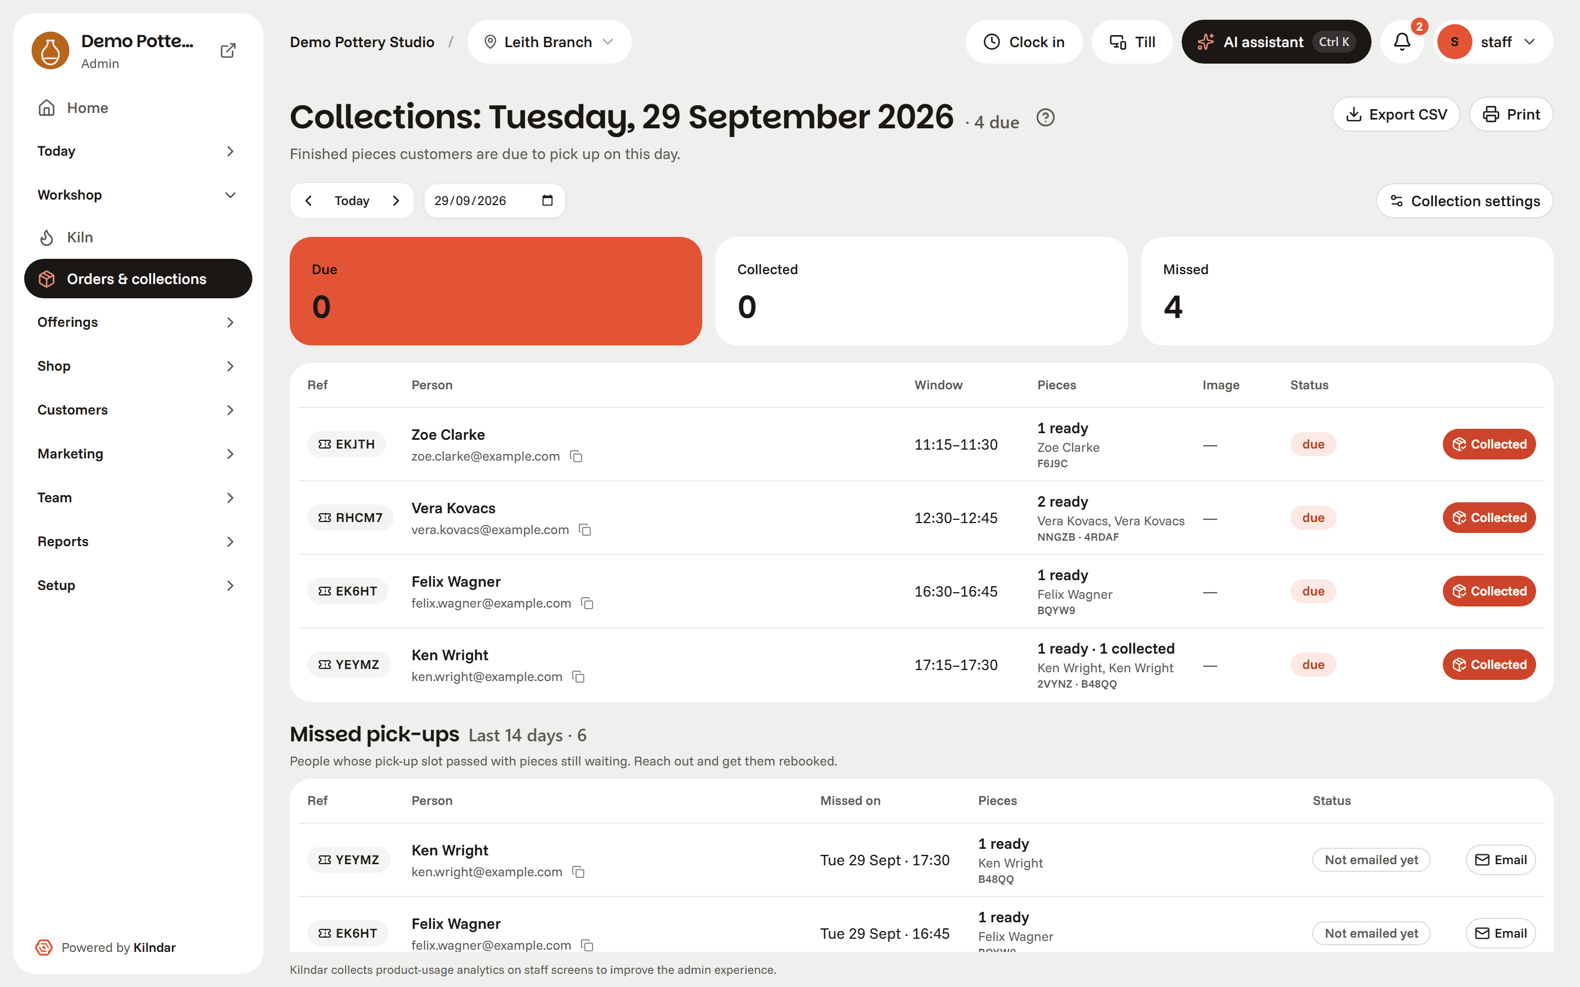The width and height of the screenshot is (1580, 987).
Task: Select Orders & collections in sidebar
Action: click(138, 279)
